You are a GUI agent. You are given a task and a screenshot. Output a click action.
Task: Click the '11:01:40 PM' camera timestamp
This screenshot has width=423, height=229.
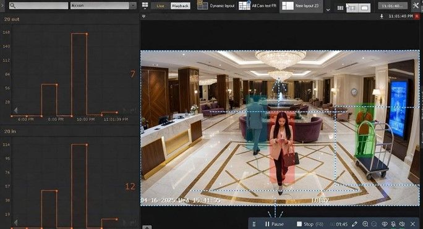coord(400,16)
